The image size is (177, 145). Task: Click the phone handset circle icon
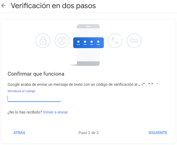pyautogui.click(x=115, y=41)
